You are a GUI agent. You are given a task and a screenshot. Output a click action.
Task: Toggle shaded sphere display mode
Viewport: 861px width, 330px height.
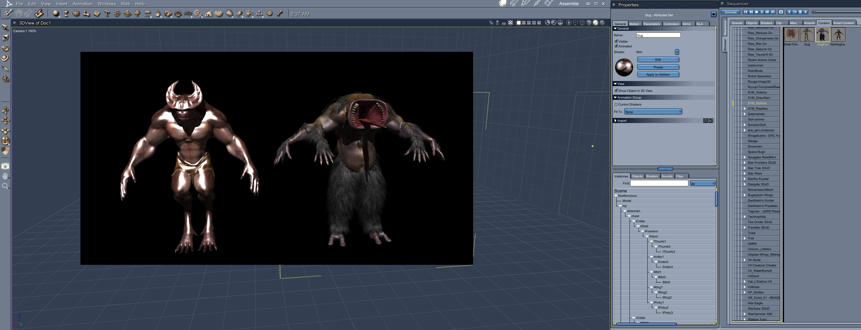[x=595, y=23]
